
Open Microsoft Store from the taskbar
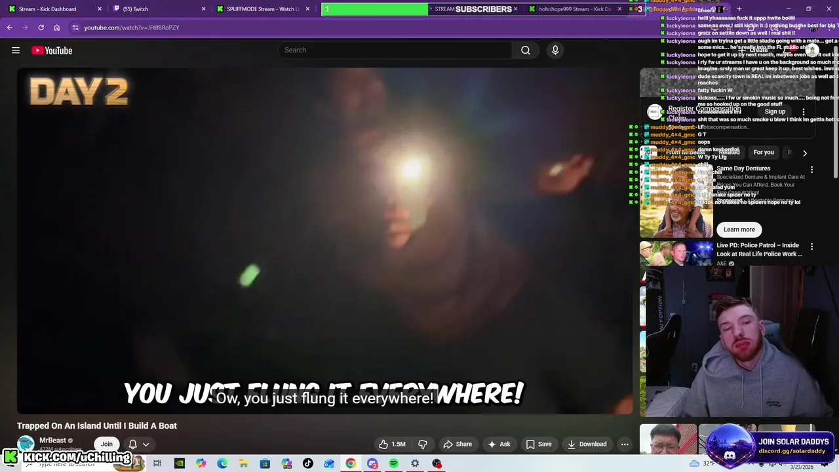pos(265,463)
